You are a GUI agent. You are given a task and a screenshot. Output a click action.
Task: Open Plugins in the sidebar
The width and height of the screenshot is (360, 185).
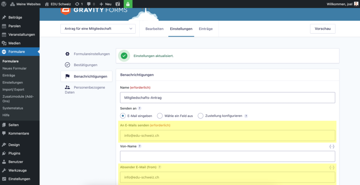(14, 153)
